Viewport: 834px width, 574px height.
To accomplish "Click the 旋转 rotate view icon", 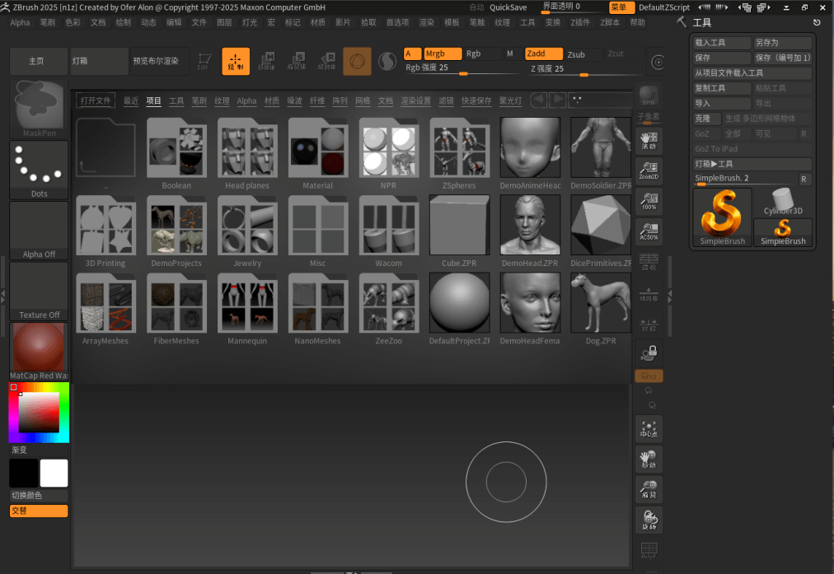I will point(649,520).
